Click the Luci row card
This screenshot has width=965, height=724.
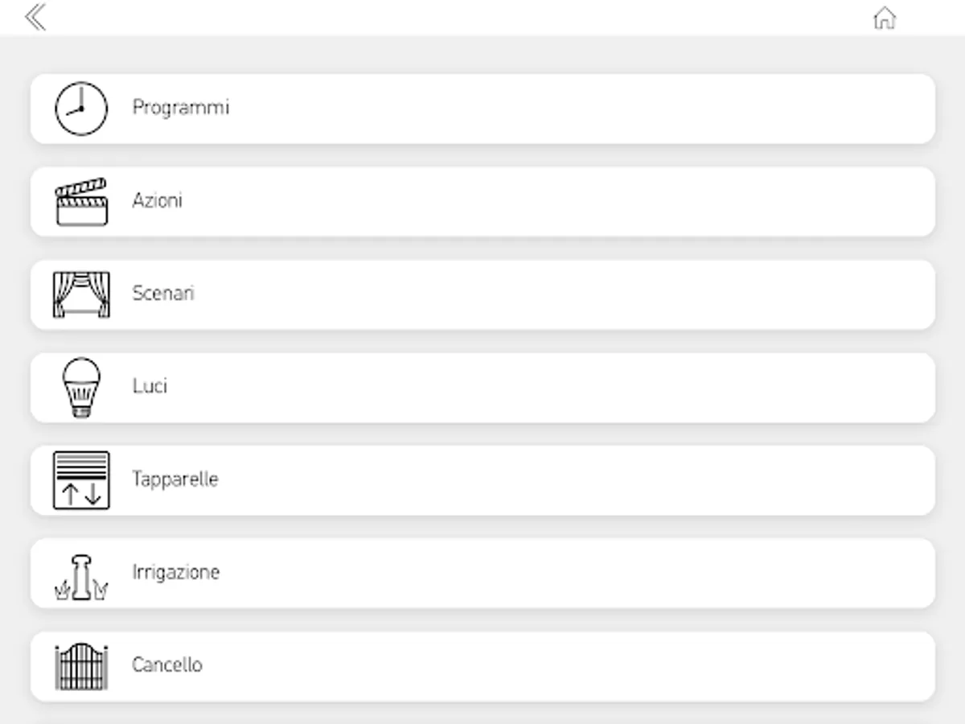(x=523, y=388)
